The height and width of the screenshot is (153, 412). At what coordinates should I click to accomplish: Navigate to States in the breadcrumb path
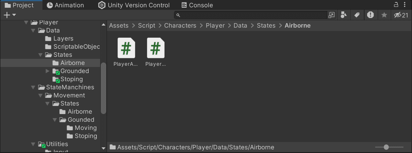[x=266, y=26]
